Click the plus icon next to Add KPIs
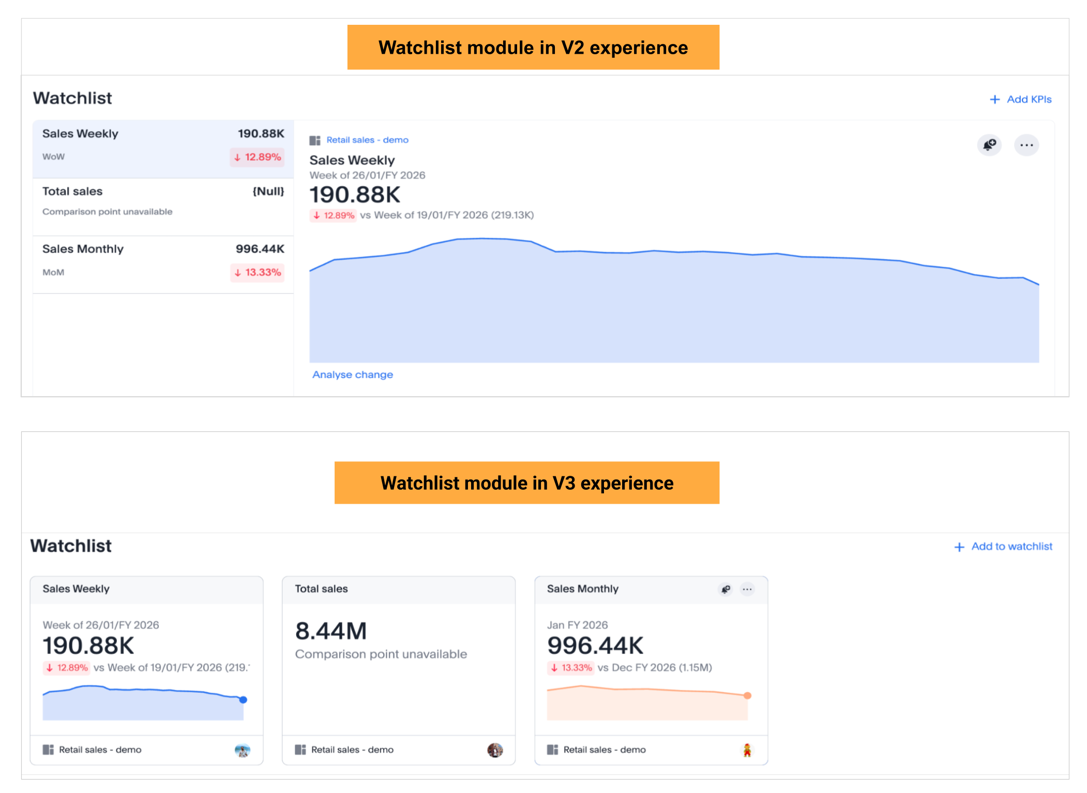The height and width of the screenshot is (793, 1087). click(x=994, y=99)
